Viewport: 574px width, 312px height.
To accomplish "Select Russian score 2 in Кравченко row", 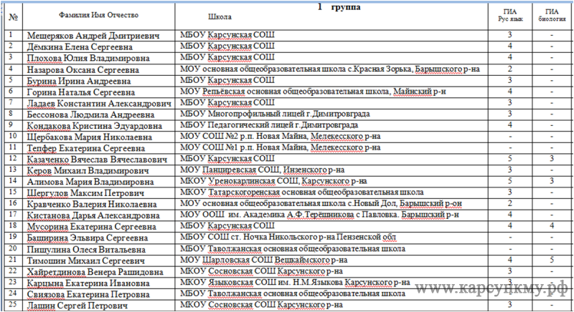I will (510, 204).
